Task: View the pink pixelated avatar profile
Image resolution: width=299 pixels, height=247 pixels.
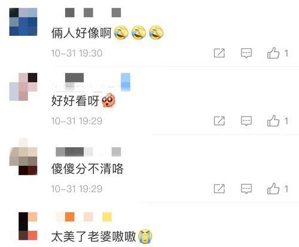Action: tap(23, 87)
